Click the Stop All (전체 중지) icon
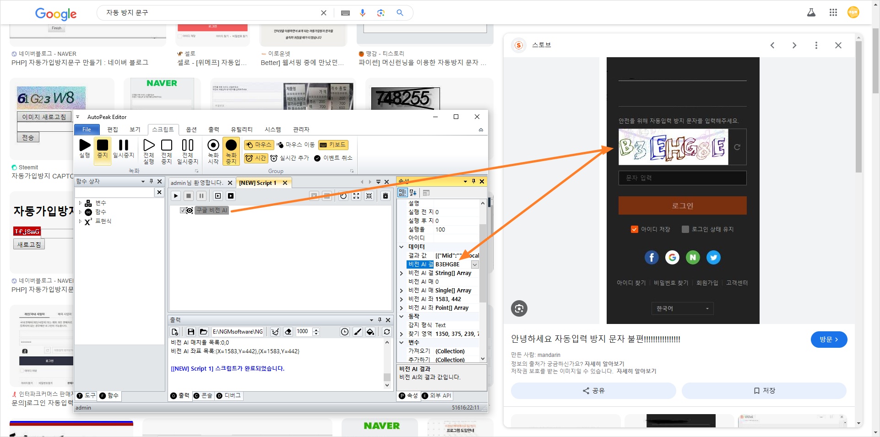This screenshot has height=437, width=880. (x=167, y=145)
